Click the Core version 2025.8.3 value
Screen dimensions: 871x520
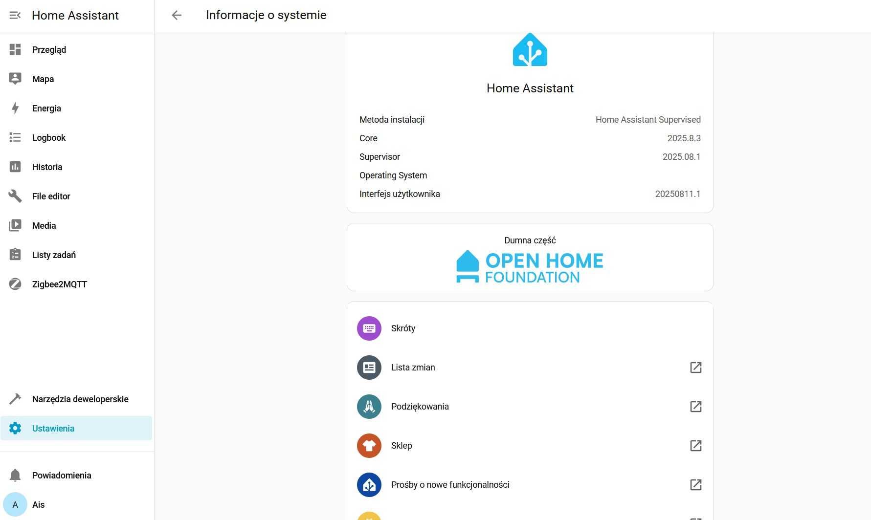coord(684,138)
